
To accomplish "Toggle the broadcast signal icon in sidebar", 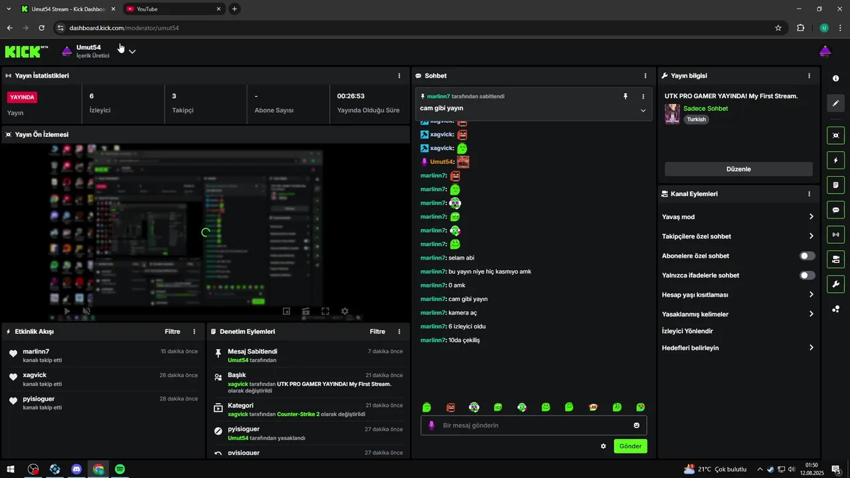I will click(x=835, y=234).
